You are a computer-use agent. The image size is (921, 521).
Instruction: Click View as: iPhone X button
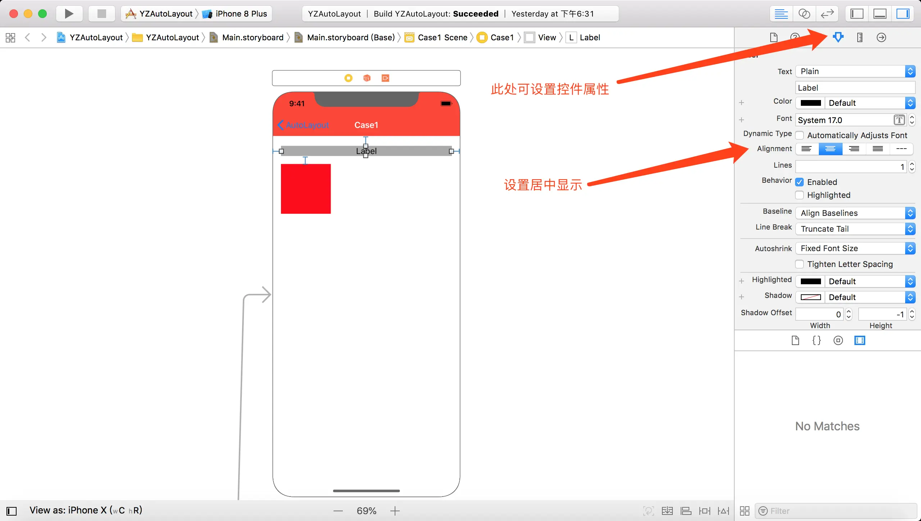tap(86, 510)
